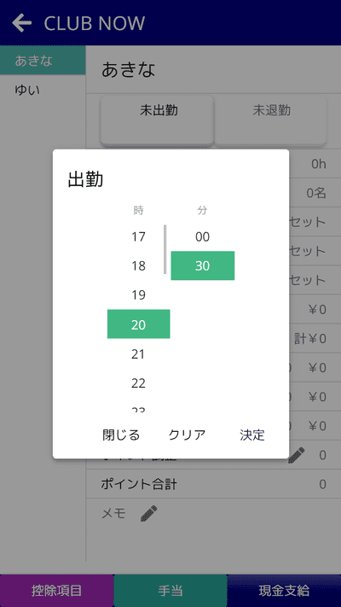Click the hour column scrollbar
The width and height of the screenshot is (341, 607).
coord(165,249)
